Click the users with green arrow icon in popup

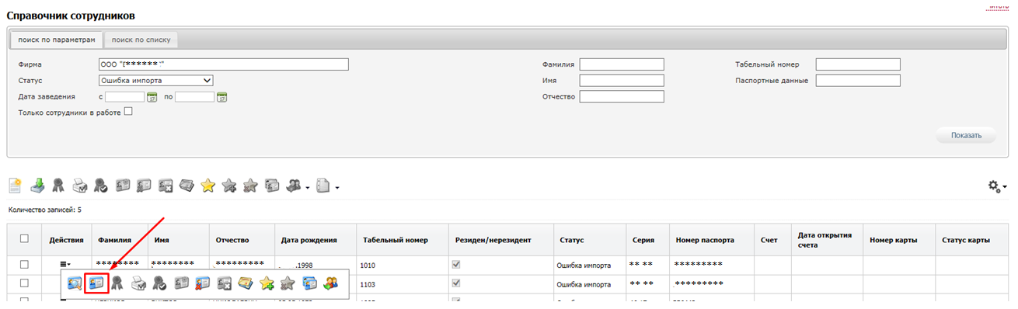click(x=330, y=283)
